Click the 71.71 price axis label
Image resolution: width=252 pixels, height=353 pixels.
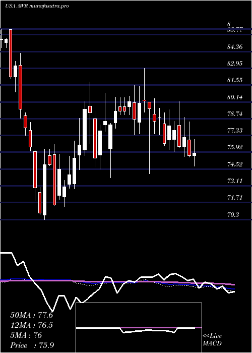click(x=235, y=198)
